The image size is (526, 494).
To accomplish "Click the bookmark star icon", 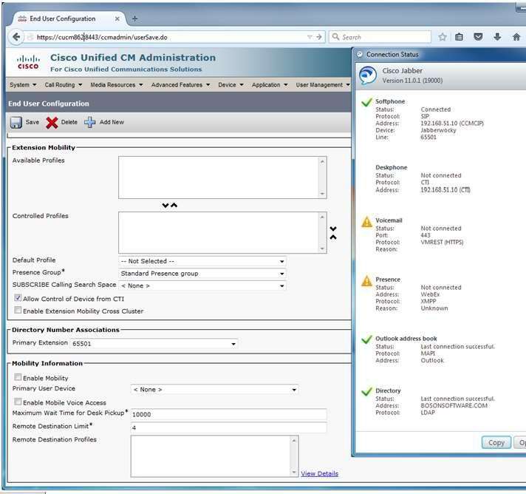I will point(443,37).
